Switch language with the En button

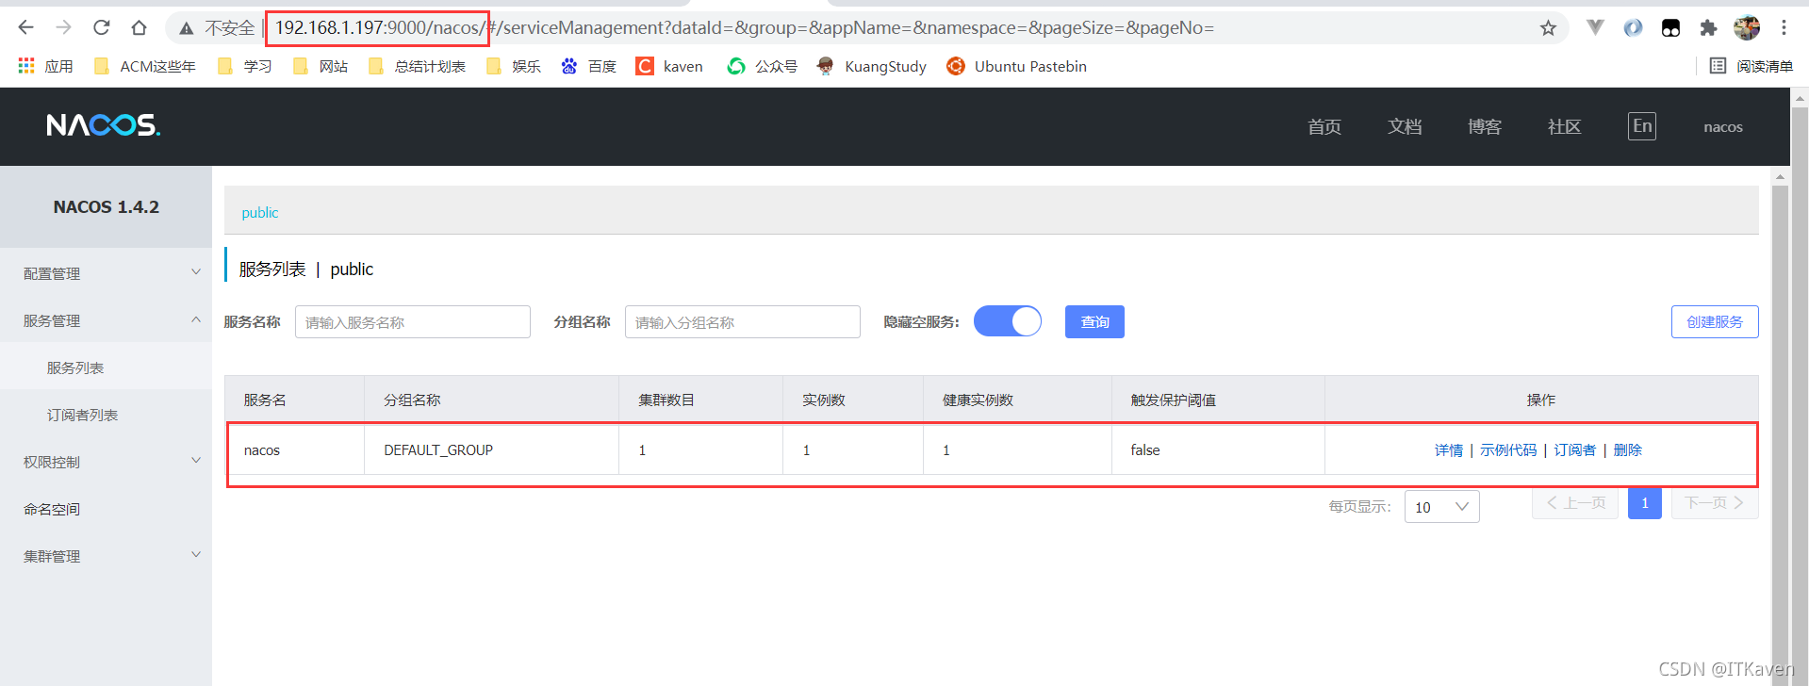1642,126
